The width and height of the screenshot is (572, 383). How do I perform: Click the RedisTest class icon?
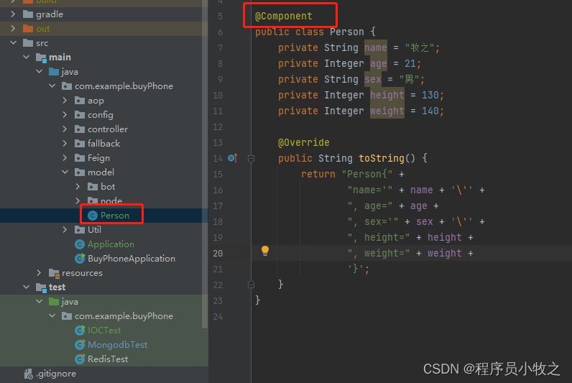80,359
